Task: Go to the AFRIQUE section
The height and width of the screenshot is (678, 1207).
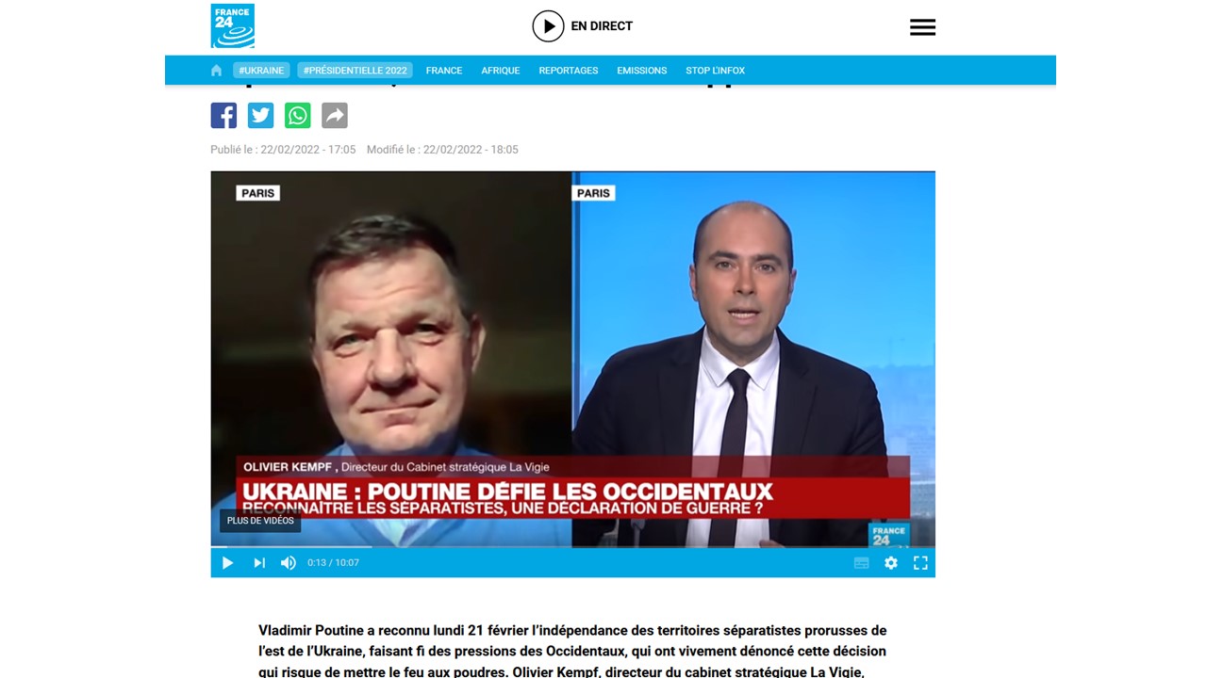Action: pos(501,71)
